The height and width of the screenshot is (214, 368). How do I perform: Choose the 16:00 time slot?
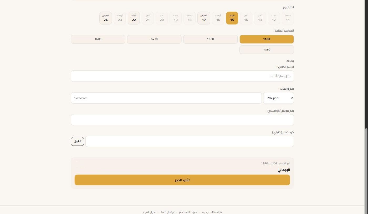pos(98,39)
